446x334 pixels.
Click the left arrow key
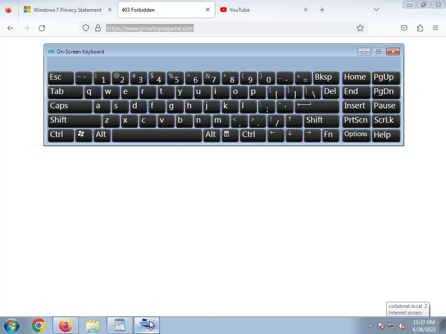tap(276, 136)
